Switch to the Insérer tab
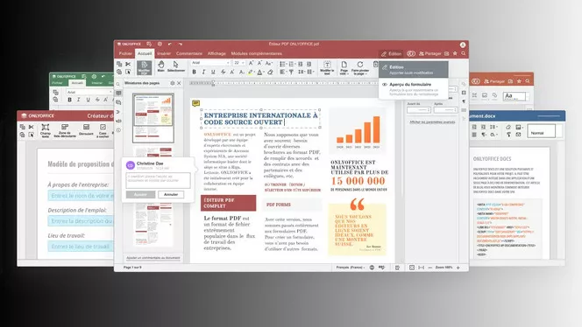The image size is (582, 327). (x=164, y=53)
